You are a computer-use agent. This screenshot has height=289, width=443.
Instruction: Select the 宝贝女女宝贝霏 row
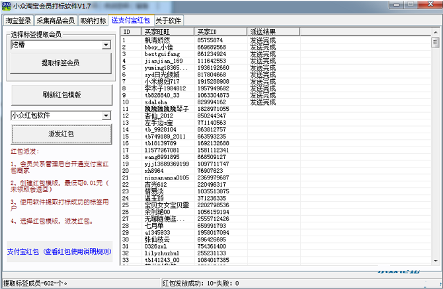point(276,205)
